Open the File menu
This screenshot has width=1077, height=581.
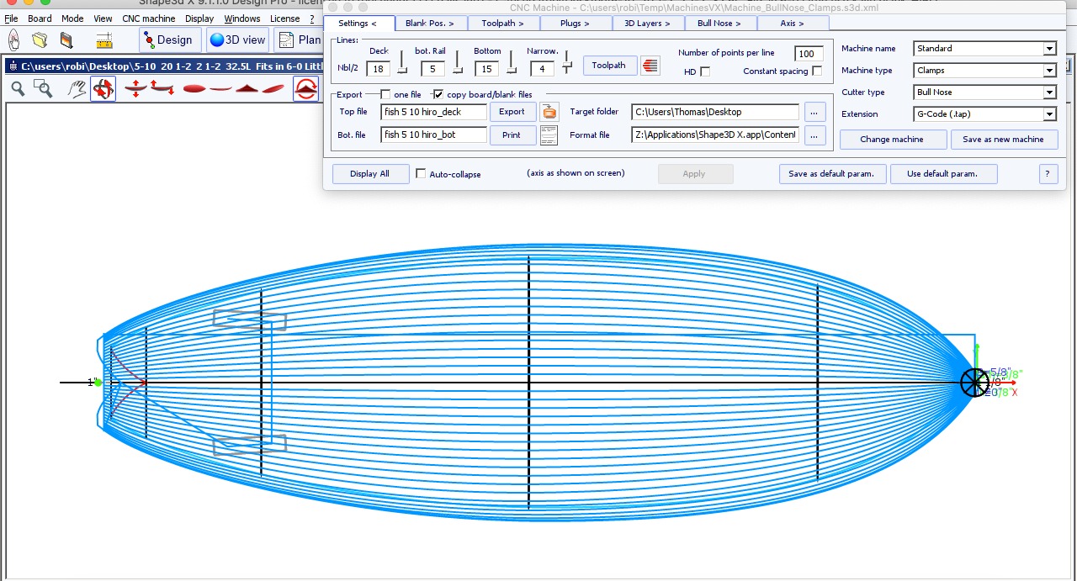(11, 18)
